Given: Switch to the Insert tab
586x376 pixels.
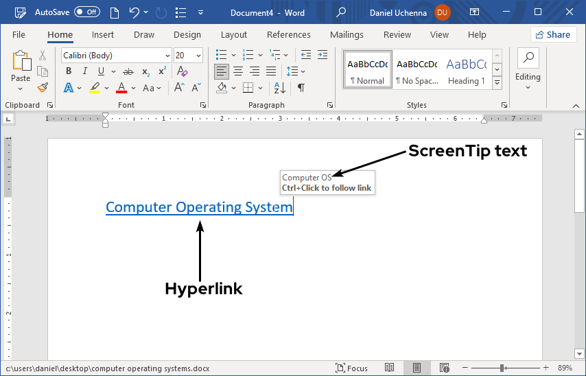Looking at the screenshot, I should pos(103,35).
